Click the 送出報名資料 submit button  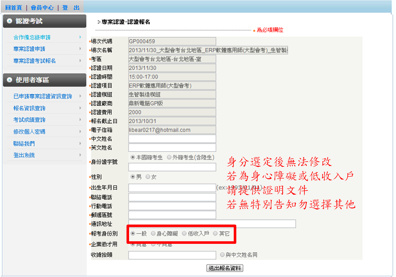(x=225, y=268)
